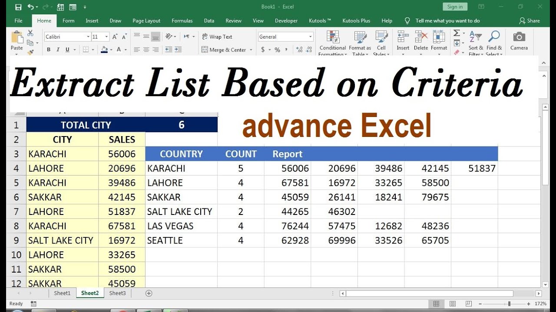
Task: Insert cells using the Insert icon
Action: tap(403, 37)
